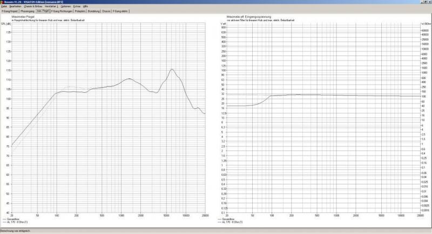
Task: Click AL 170 - 8 Ohm legend under right chart
Action: pos(231,222)
